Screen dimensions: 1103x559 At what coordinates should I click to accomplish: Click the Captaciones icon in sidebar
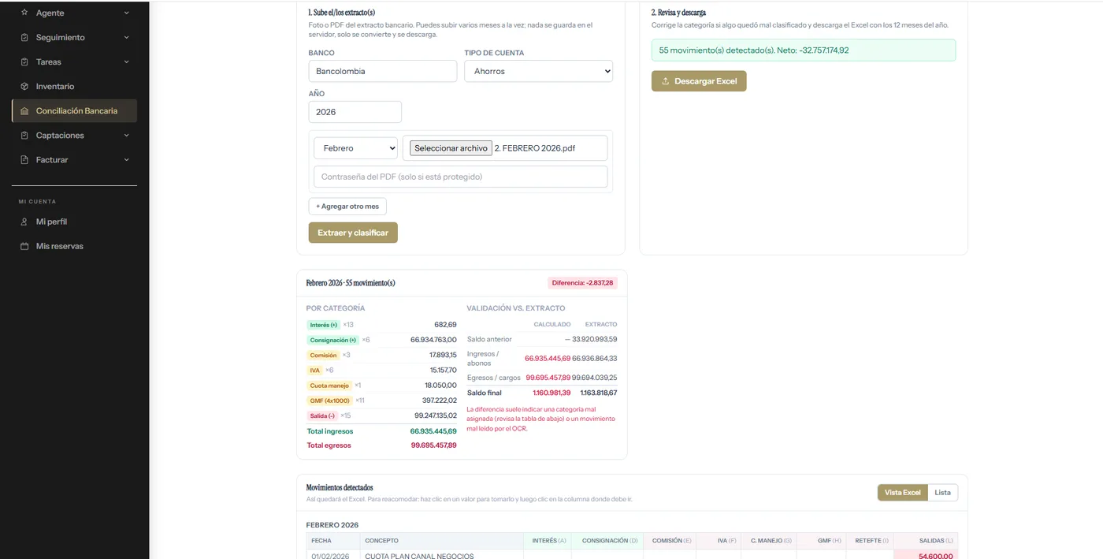pos(24,136)
